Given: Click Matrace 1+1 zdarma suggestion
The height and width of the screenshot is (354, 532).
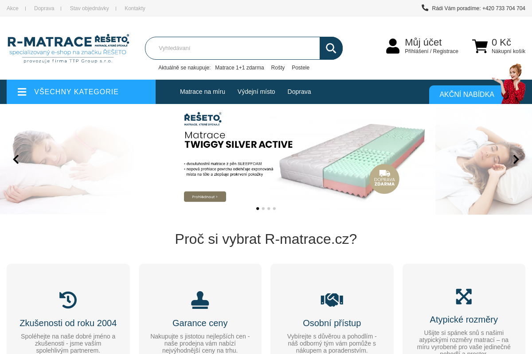Looking at the screenshot, I should point(239,68).
